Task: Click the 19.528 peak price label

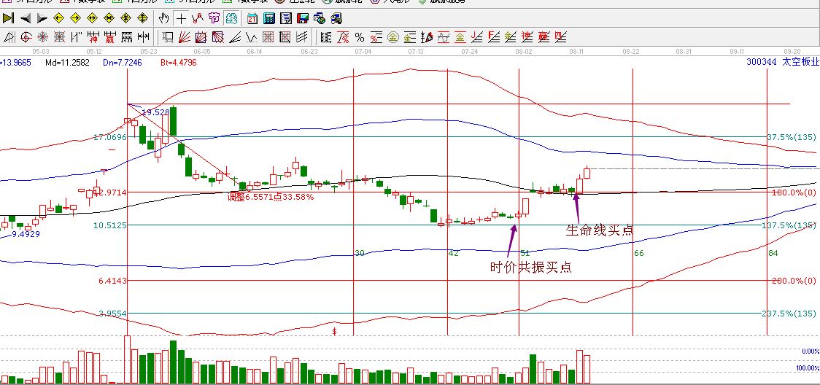Action: pyautogui.click(x=155, y=112)
